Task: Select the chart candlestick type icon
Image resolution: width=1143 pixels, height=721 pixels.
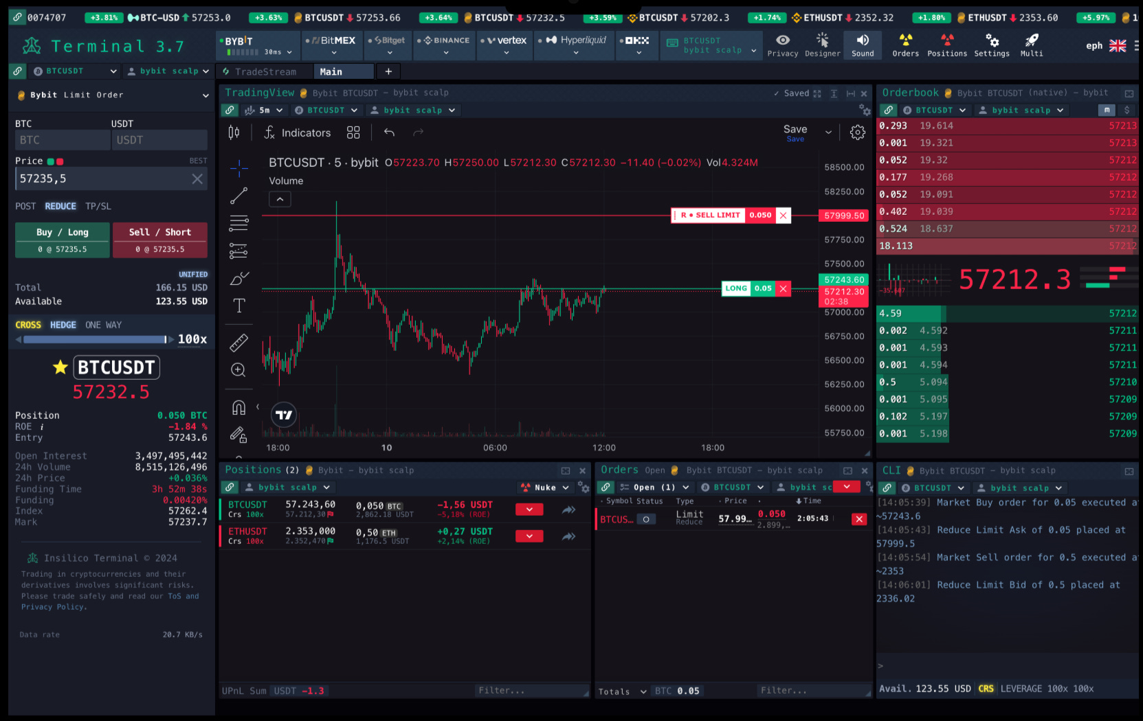Action: 234,133
